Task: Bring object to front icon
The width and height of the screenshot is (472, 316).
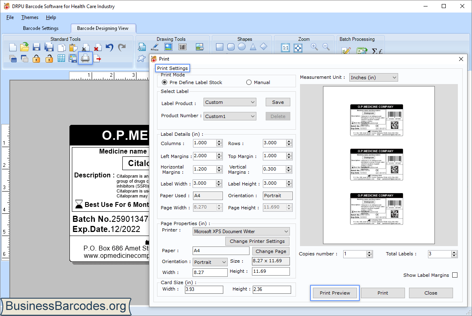Action: pos(13,59)
